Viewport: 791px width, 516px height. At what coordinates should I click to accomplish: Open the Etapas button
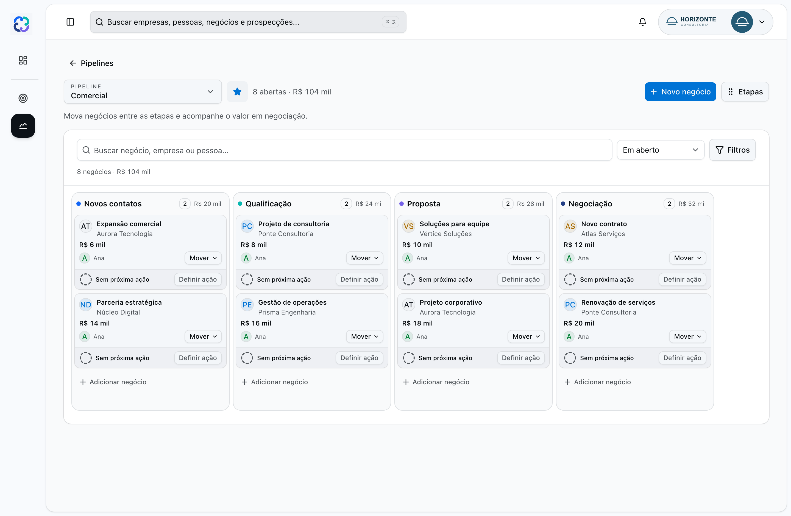tap(745, 92)
